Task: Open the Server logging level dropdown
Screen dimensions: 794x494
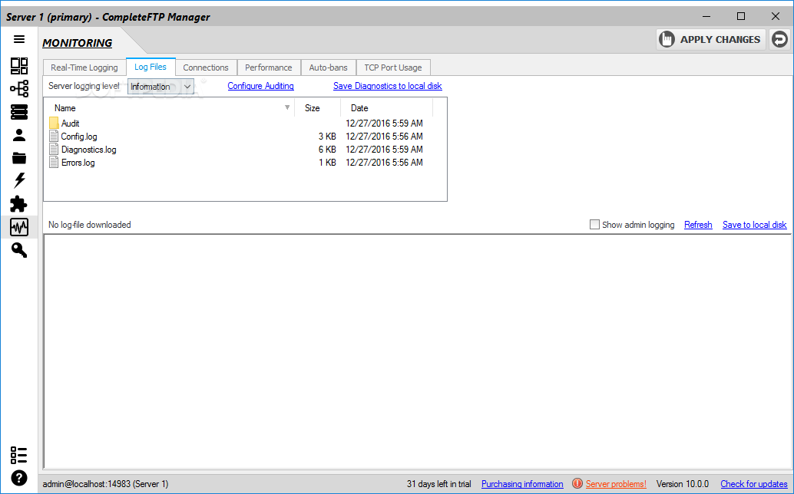Action: pyautogui.click(x=160, y=87)
